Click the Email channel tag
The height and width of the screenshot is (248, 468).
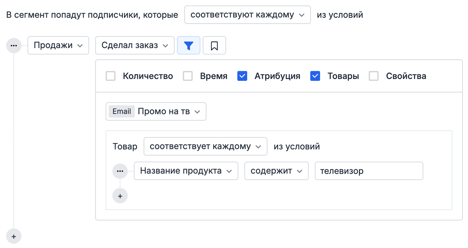[121, 111]
